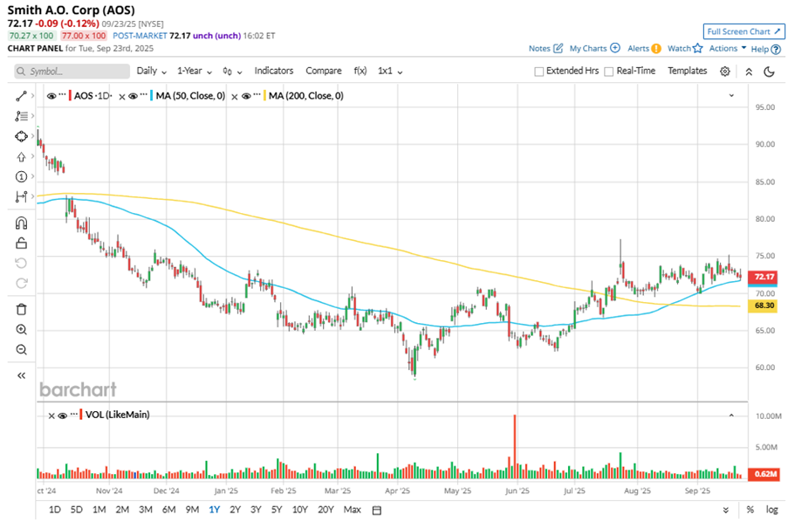Remove the MA (200, Close, 0) indicator
The image size is (788, 522).
pos(234,97)
